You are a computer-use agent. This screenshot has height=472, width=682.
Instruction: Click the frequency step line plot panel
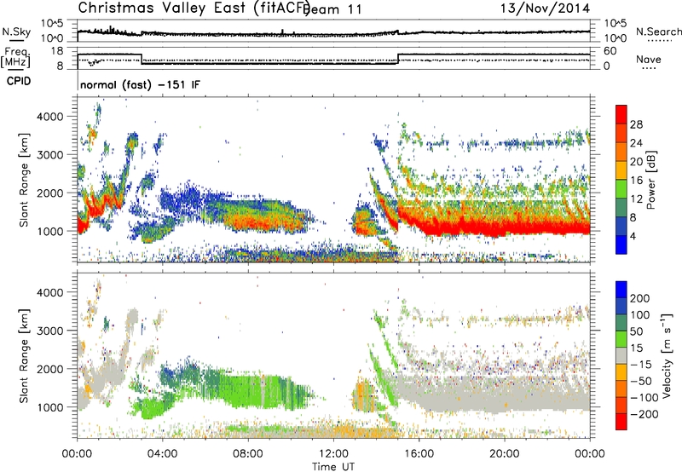coord(333,58)
